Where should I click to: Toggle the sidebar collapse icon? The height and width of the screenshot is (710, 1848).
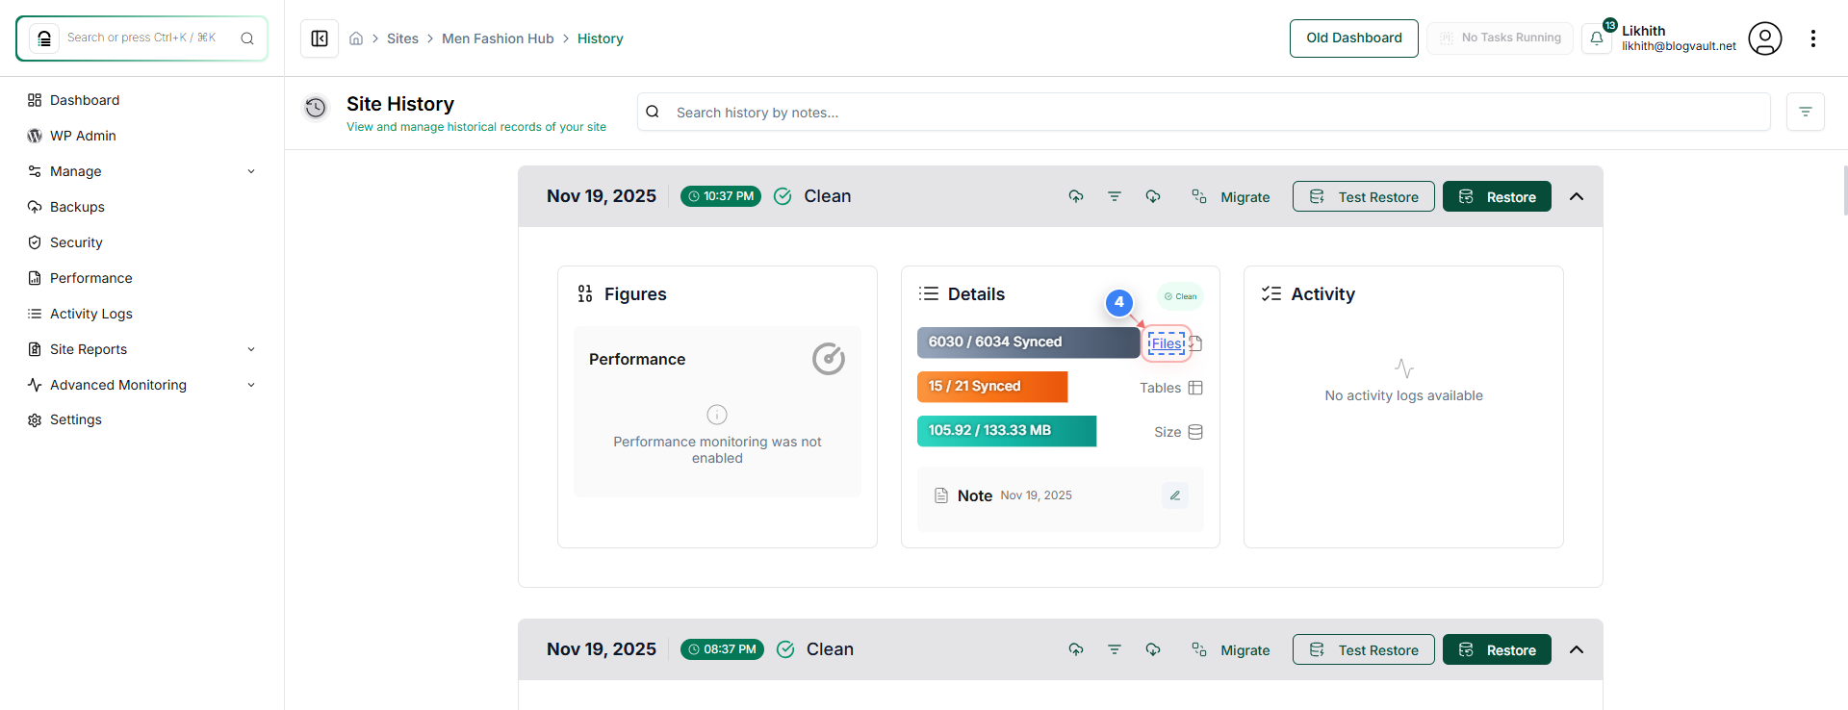[x=320, y=38]
